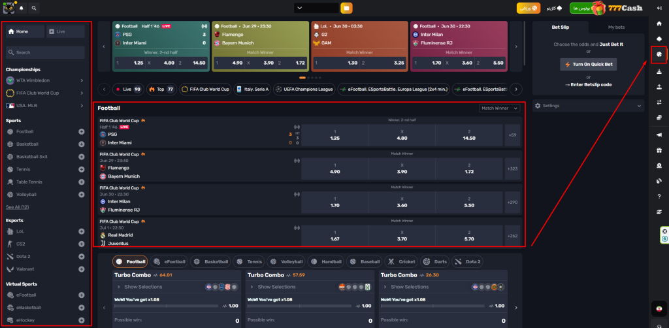Open casino via the right sidebar spade icon
Screen dimensions: 669x328
click(659, 39)
